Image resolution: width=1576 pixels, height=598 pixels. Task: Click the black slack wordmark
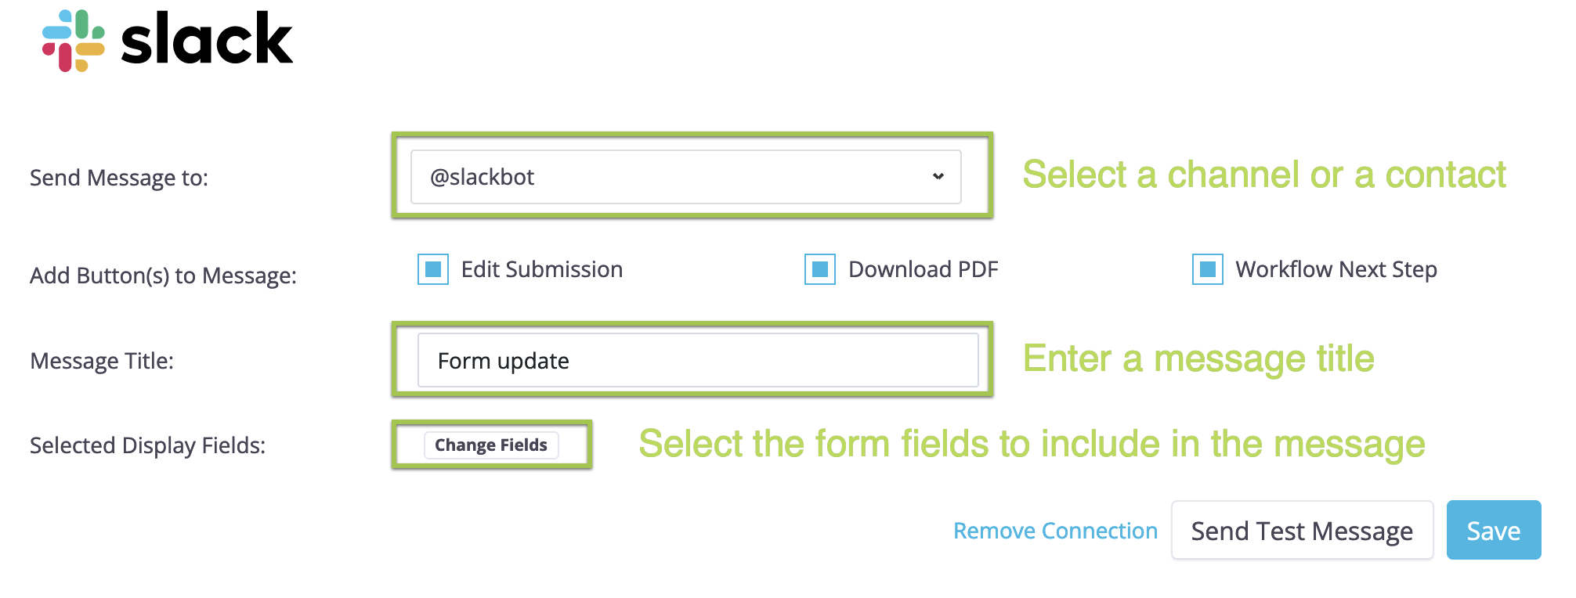207,39
